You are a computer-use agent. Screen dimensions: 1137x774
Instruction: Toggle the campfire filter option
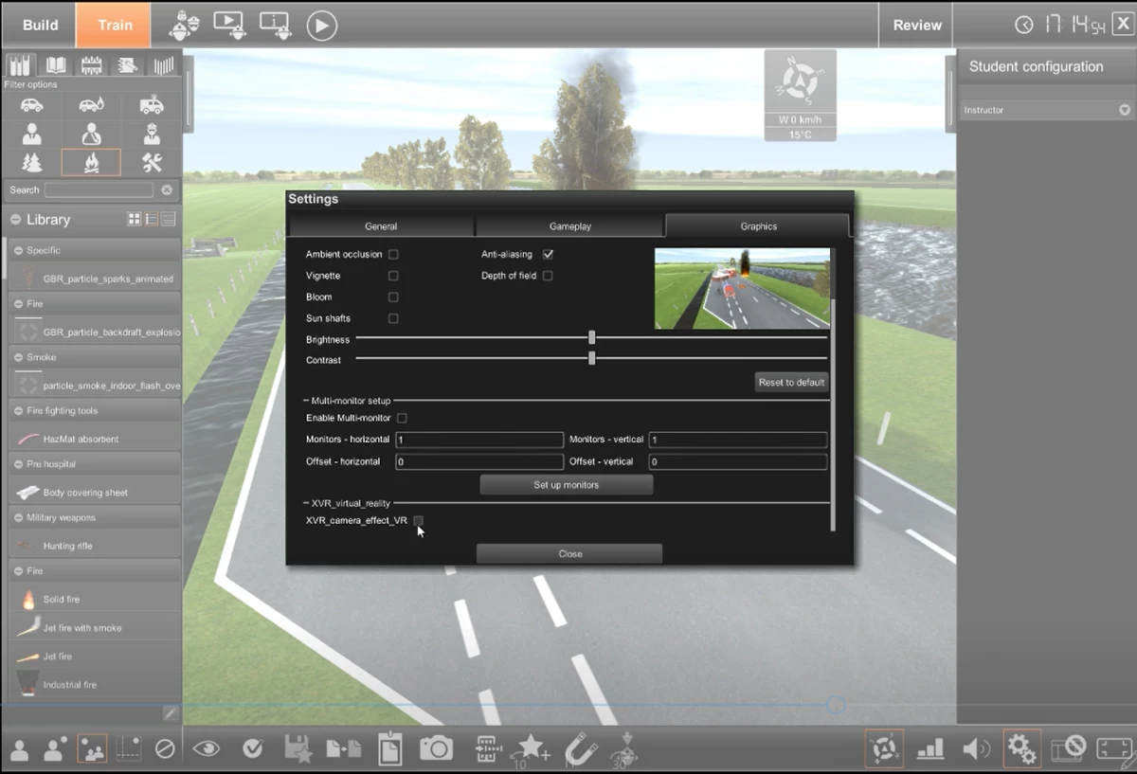[x=92, y=162]
